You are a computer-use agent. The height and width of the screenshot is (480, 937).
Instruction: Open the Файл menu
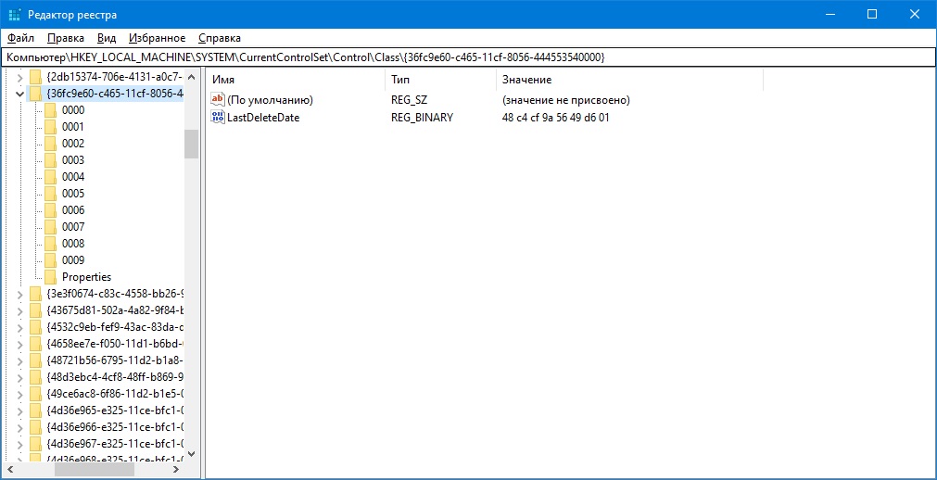20,38
